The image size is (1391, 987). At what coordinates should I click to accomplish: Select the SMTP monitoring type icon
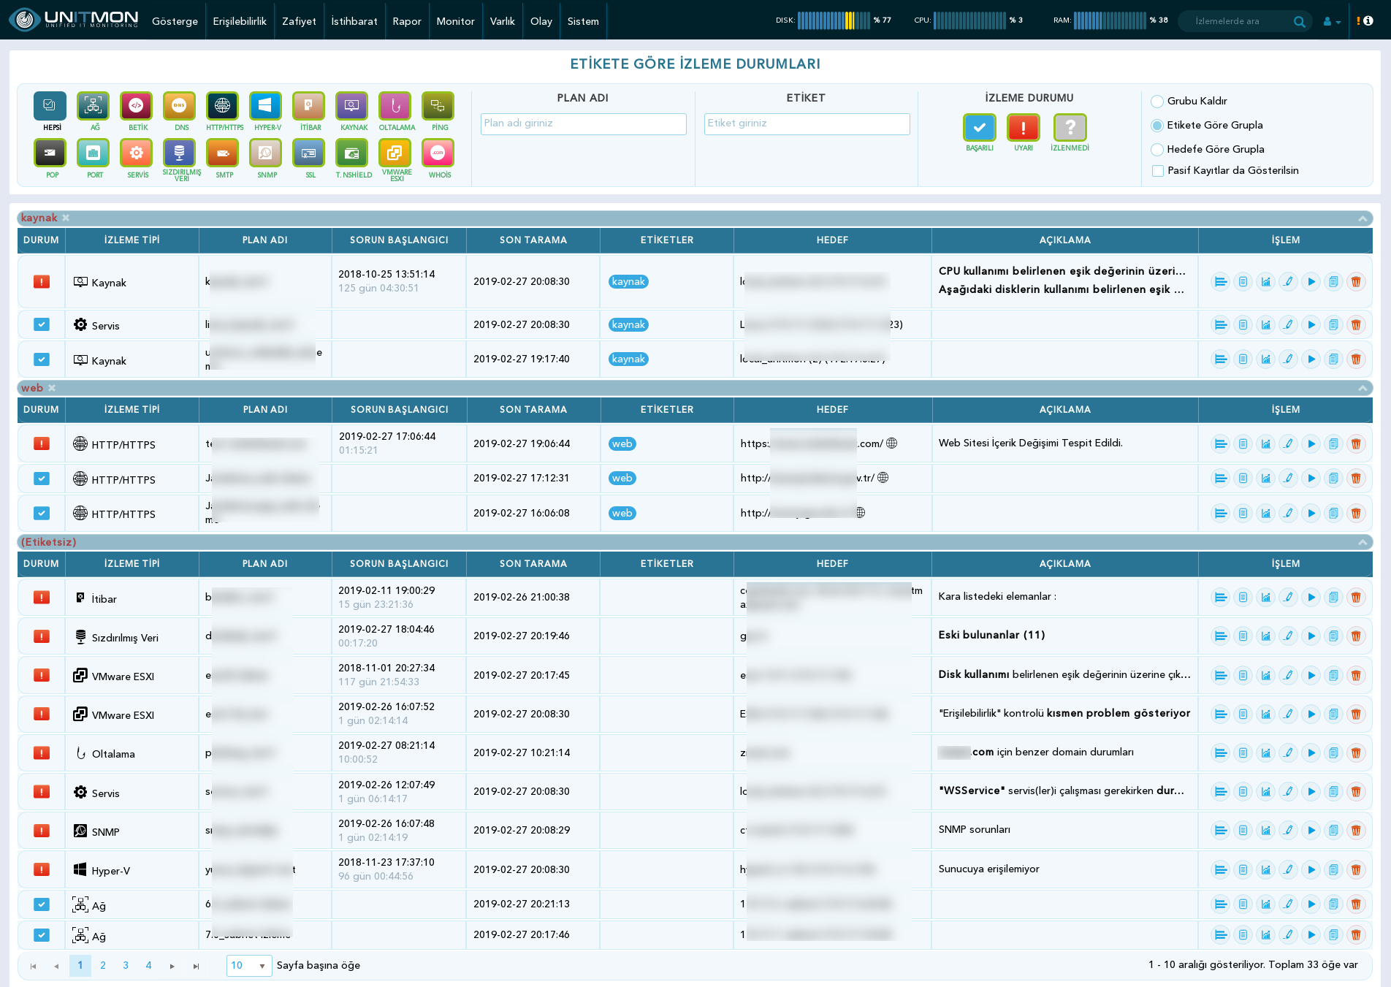[x=222, y=153]
